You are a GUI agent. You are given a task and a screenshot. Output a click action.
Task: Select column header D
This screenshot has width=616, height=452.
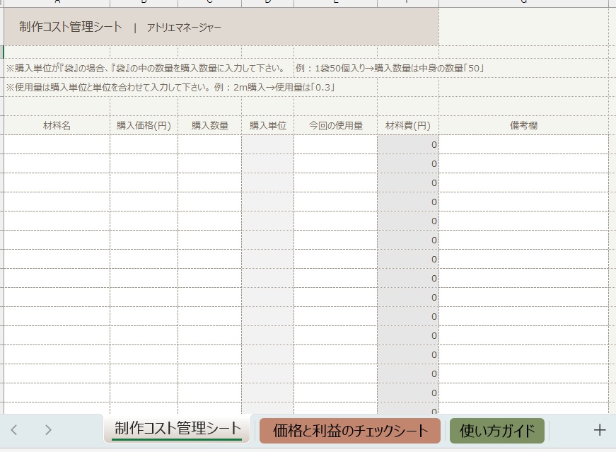pyautogui.click(x=267, y=2)
